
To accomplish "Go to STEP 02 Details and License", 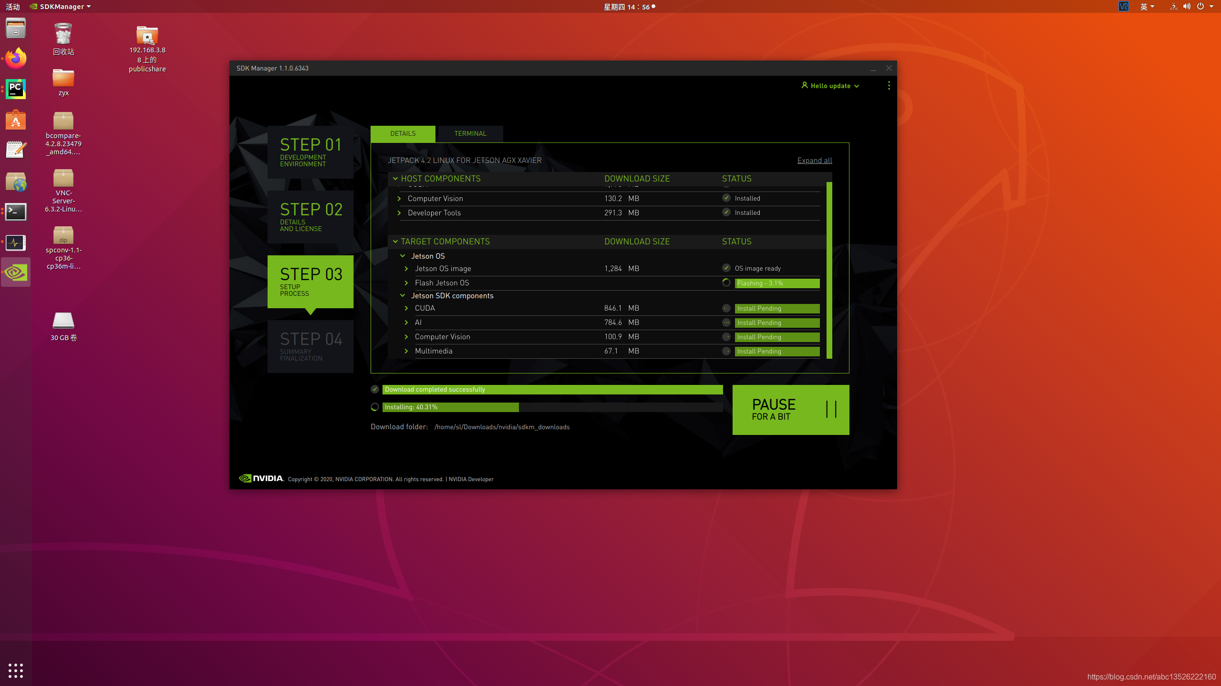I will pos(310,217).
